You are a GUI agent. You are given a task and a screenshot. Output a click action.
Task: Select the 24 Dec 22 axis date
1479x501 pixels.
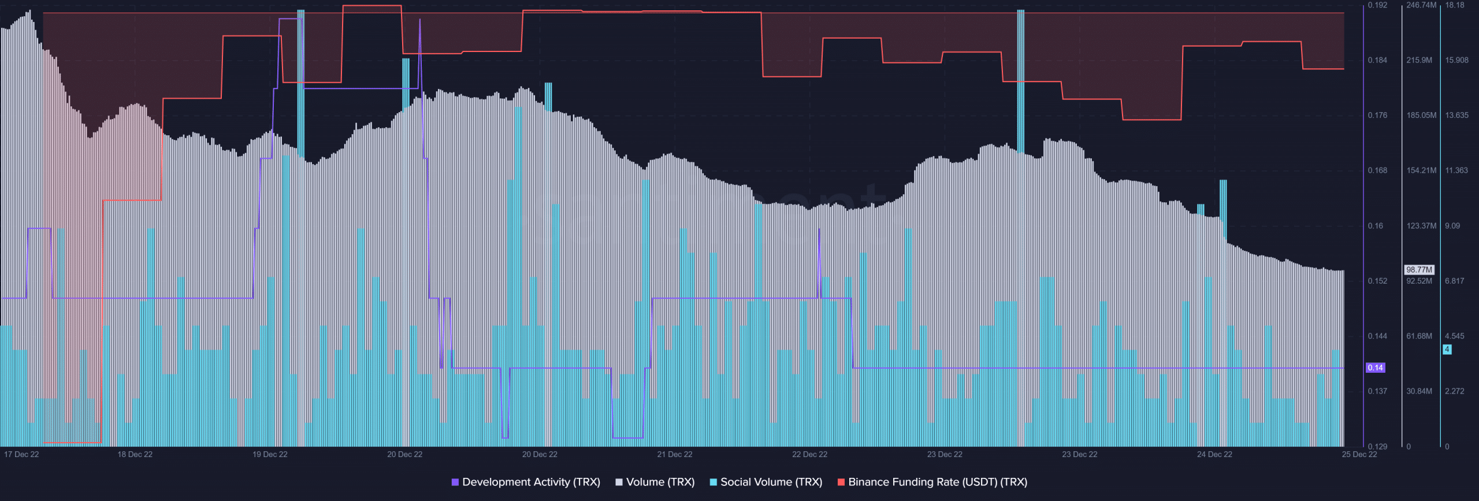(x=1214, y=454)
